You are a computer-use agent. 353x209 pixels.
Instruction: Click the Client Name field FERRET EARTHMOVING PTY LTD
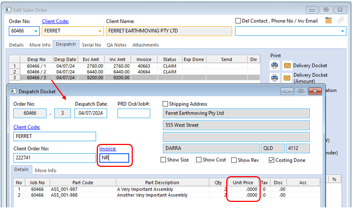tap(169, 31)
